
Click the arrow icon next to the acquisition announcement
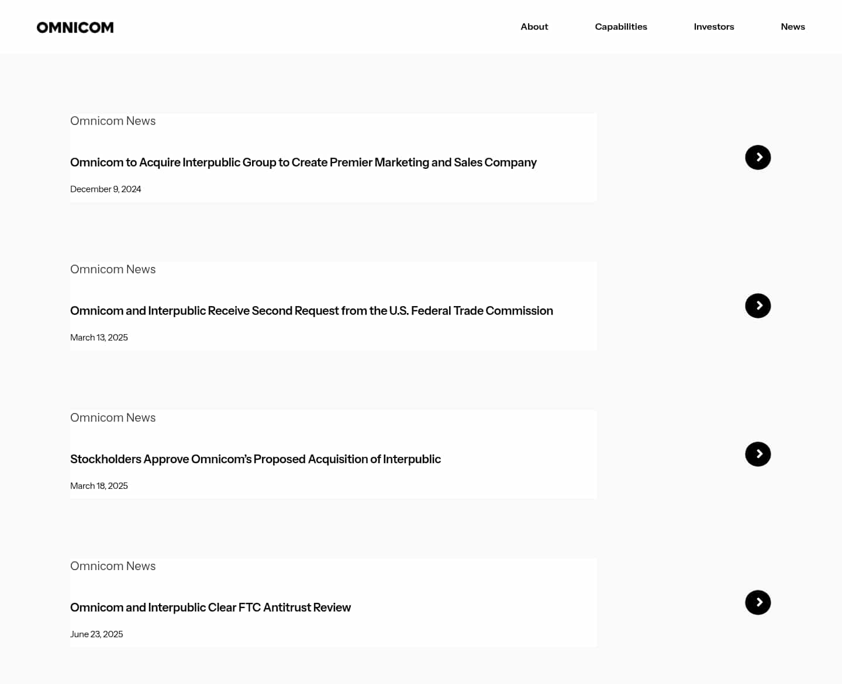[758, 157]
